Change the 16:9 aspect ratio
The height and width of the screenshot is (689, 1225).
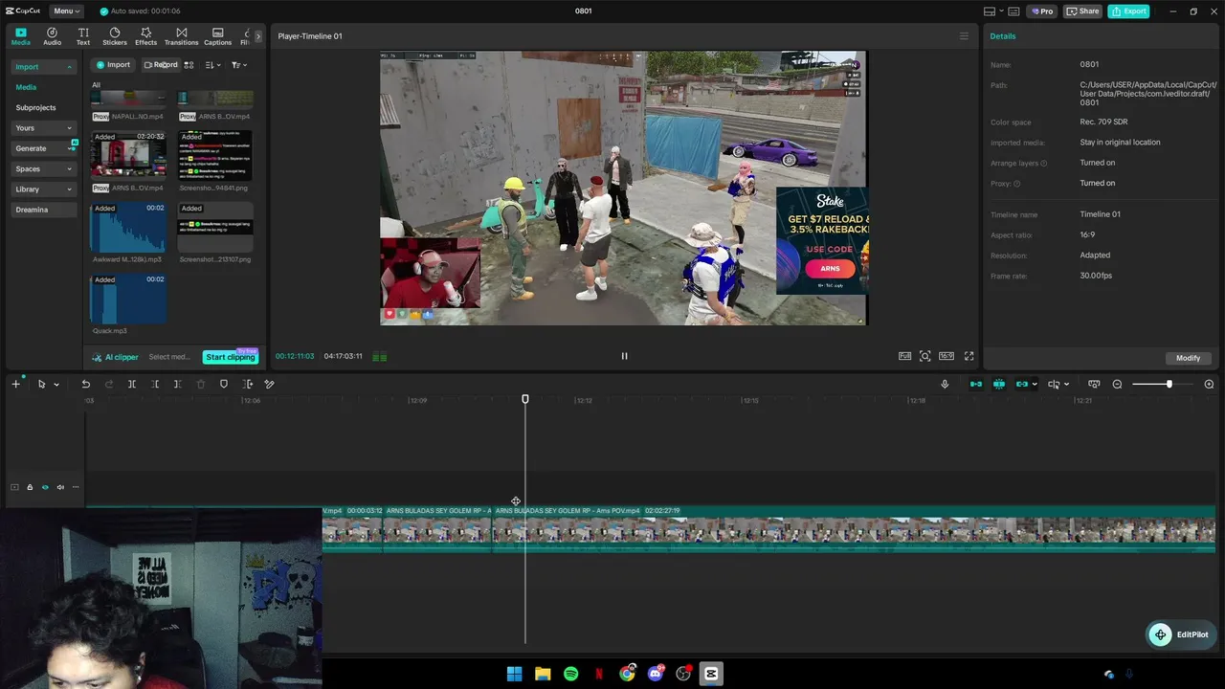[x=947, y=356]
